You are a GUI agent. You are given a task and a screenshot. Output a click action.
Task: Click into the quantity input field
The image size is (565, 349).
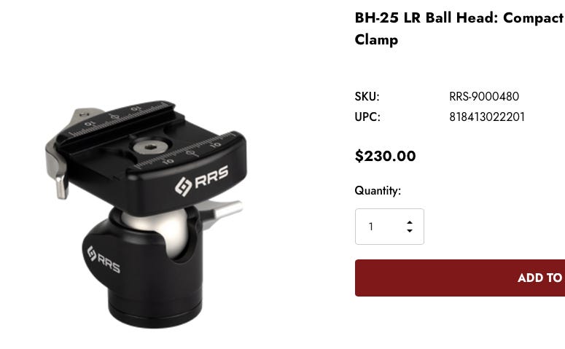point(389,227)
